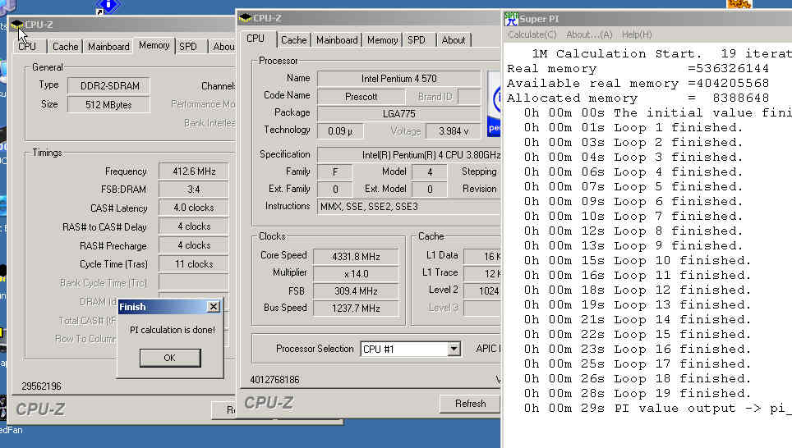
Task: Click the Package field LGA775
Action: pyautogui.click(x=399, y=113)
